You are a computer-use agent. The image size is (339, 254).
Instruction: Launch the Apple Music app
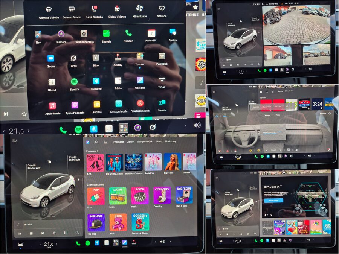[x=52, y=106]
